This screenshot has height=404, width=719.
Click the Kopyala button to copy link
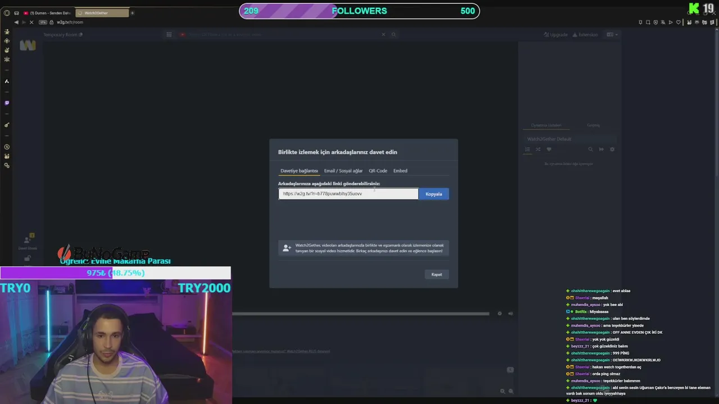(434, 194)
